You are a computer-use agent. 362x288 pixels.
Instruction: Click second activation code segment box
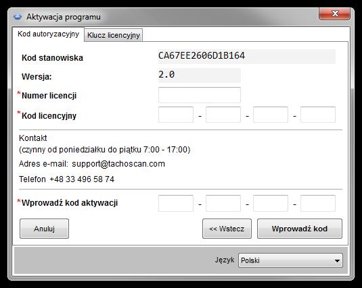223,203
